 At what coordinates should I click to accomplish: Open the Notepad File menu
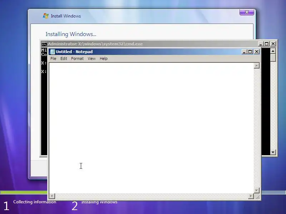point(53,58)
